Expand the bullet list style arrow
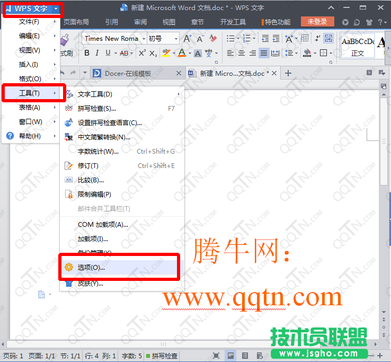This screenshot has height=362, width=391. [238, 39]
